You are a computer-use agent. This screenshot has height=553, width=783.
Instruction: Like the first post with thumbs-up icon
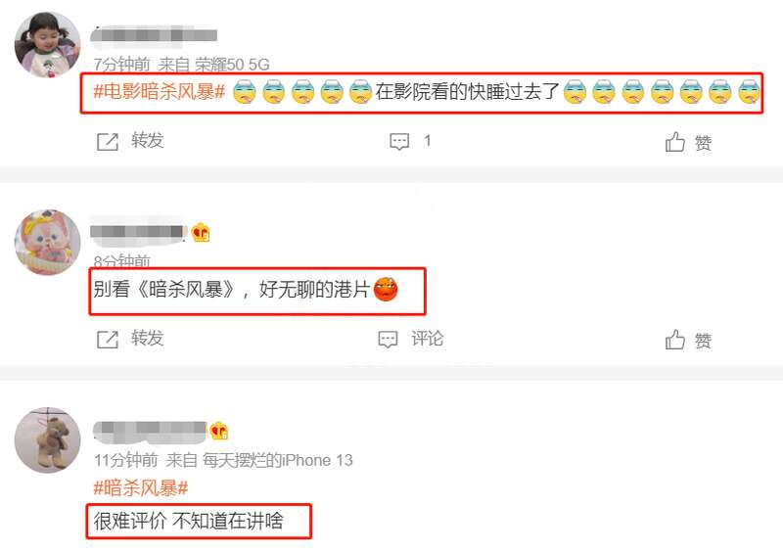pos(674,142)
